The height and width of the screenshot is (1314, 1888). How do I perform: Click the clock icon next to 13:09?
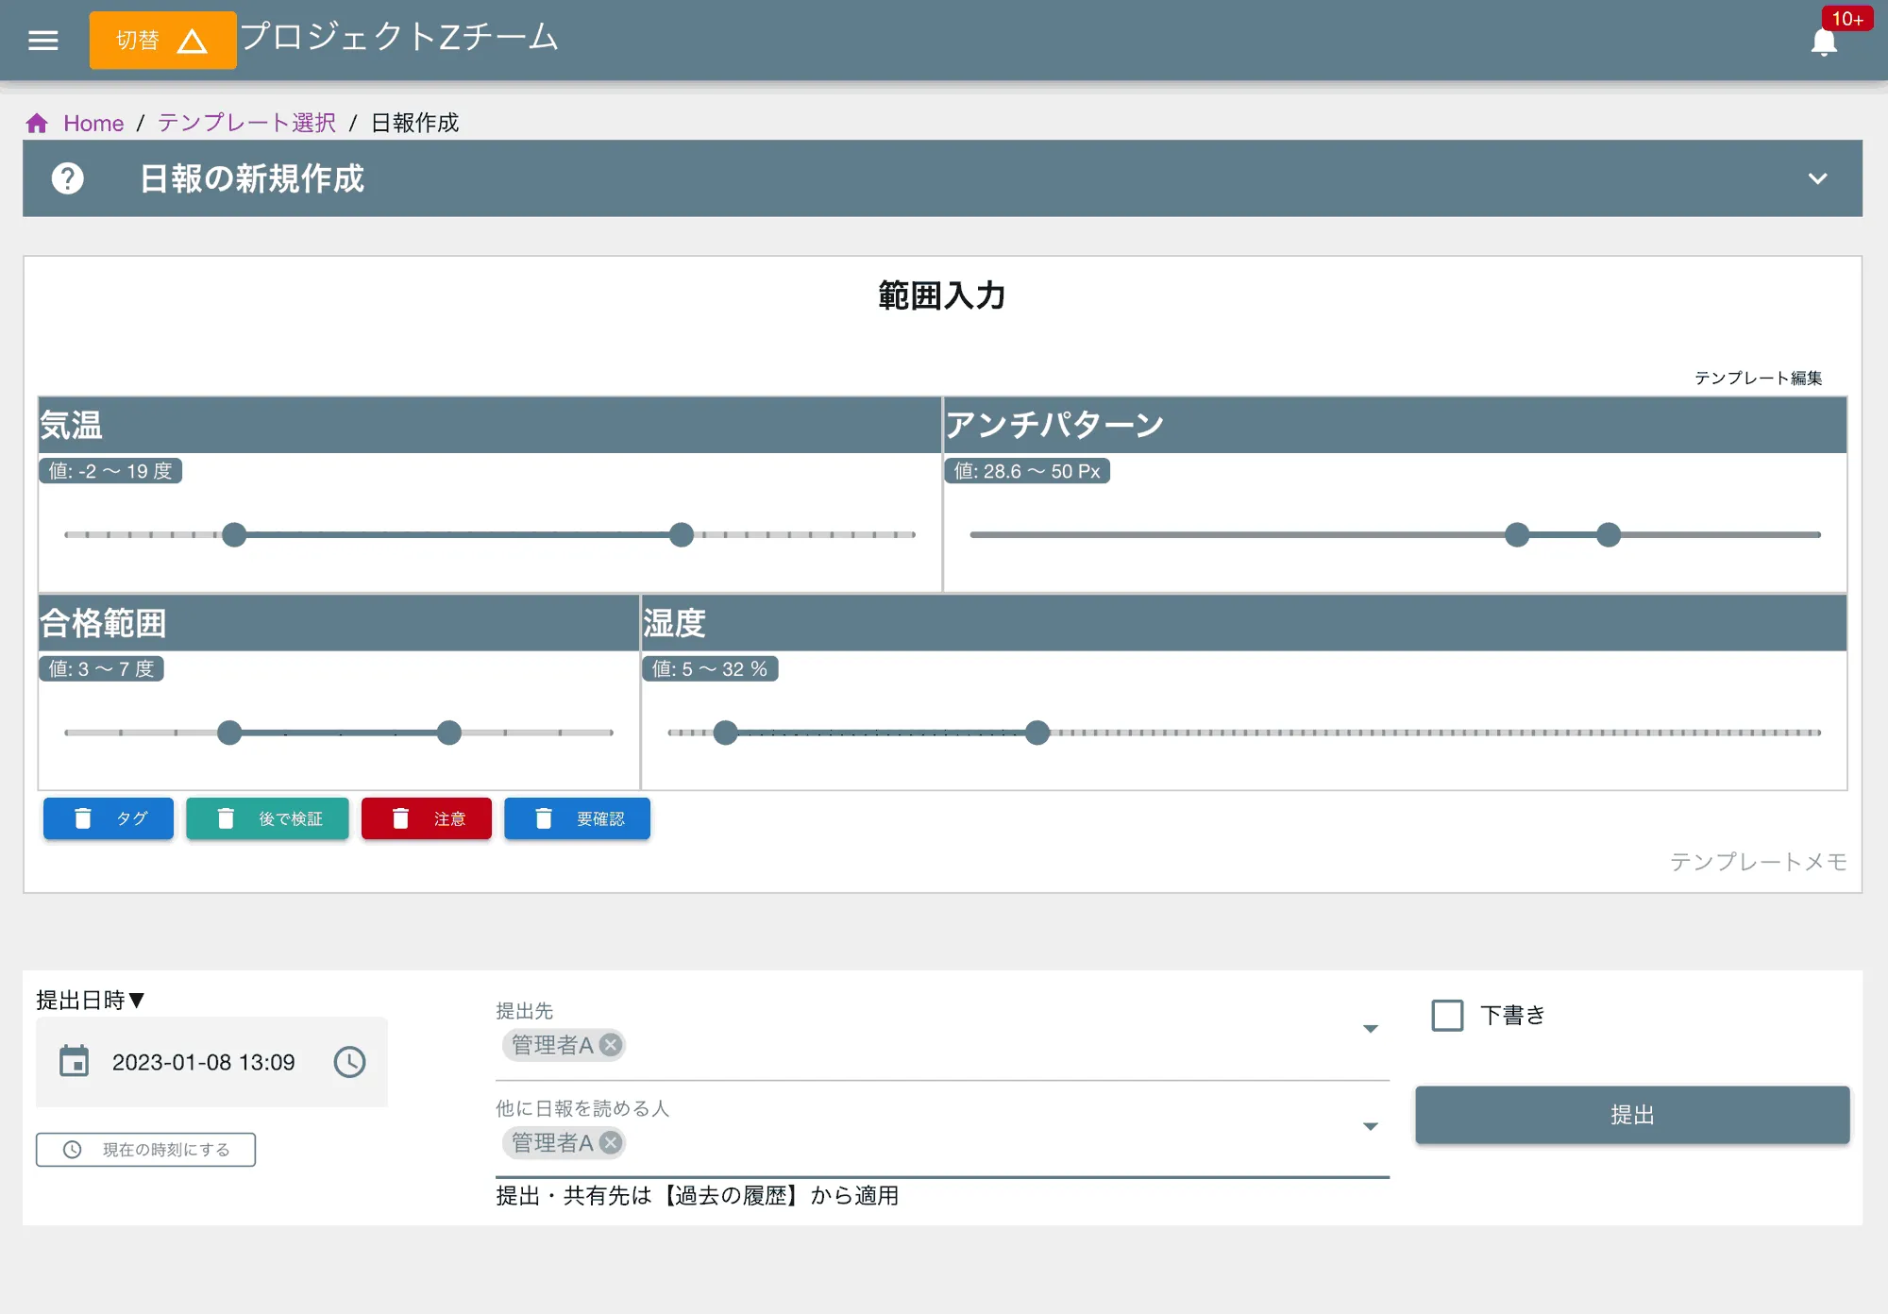point(348,1061)
